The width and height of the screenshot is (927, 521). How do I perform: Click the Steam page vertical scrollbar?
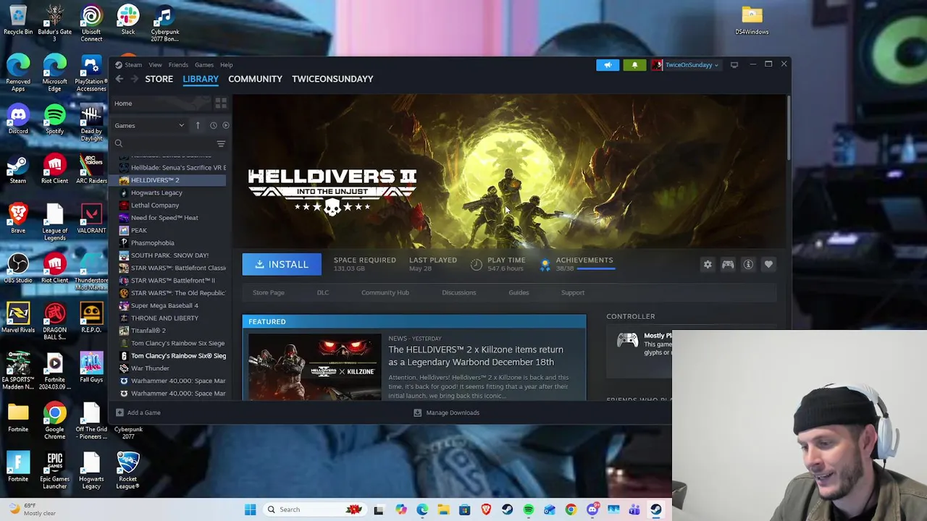point(788,129)
